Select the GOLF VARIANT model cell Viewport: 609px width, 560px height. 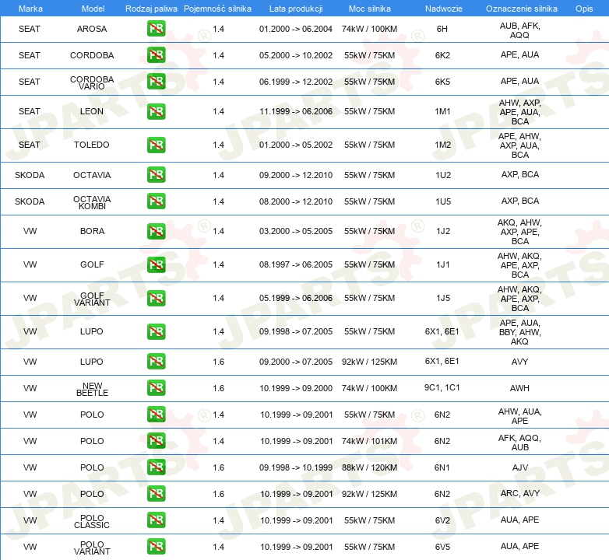click(92, 299)
